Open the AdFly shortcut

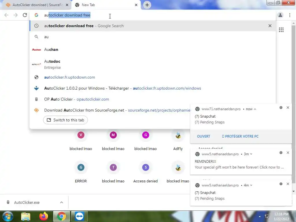click(x=178, y=139)
